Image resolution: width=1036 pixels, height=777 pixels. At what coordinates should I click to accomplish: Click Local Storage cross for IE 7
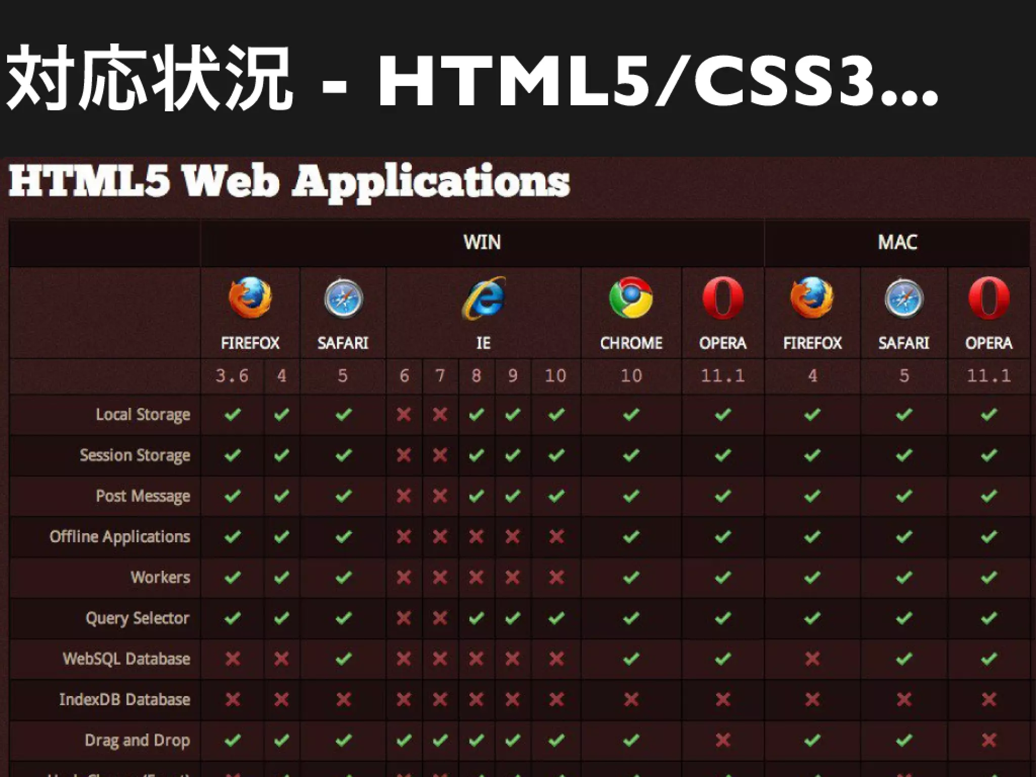[x=440, y=415]
